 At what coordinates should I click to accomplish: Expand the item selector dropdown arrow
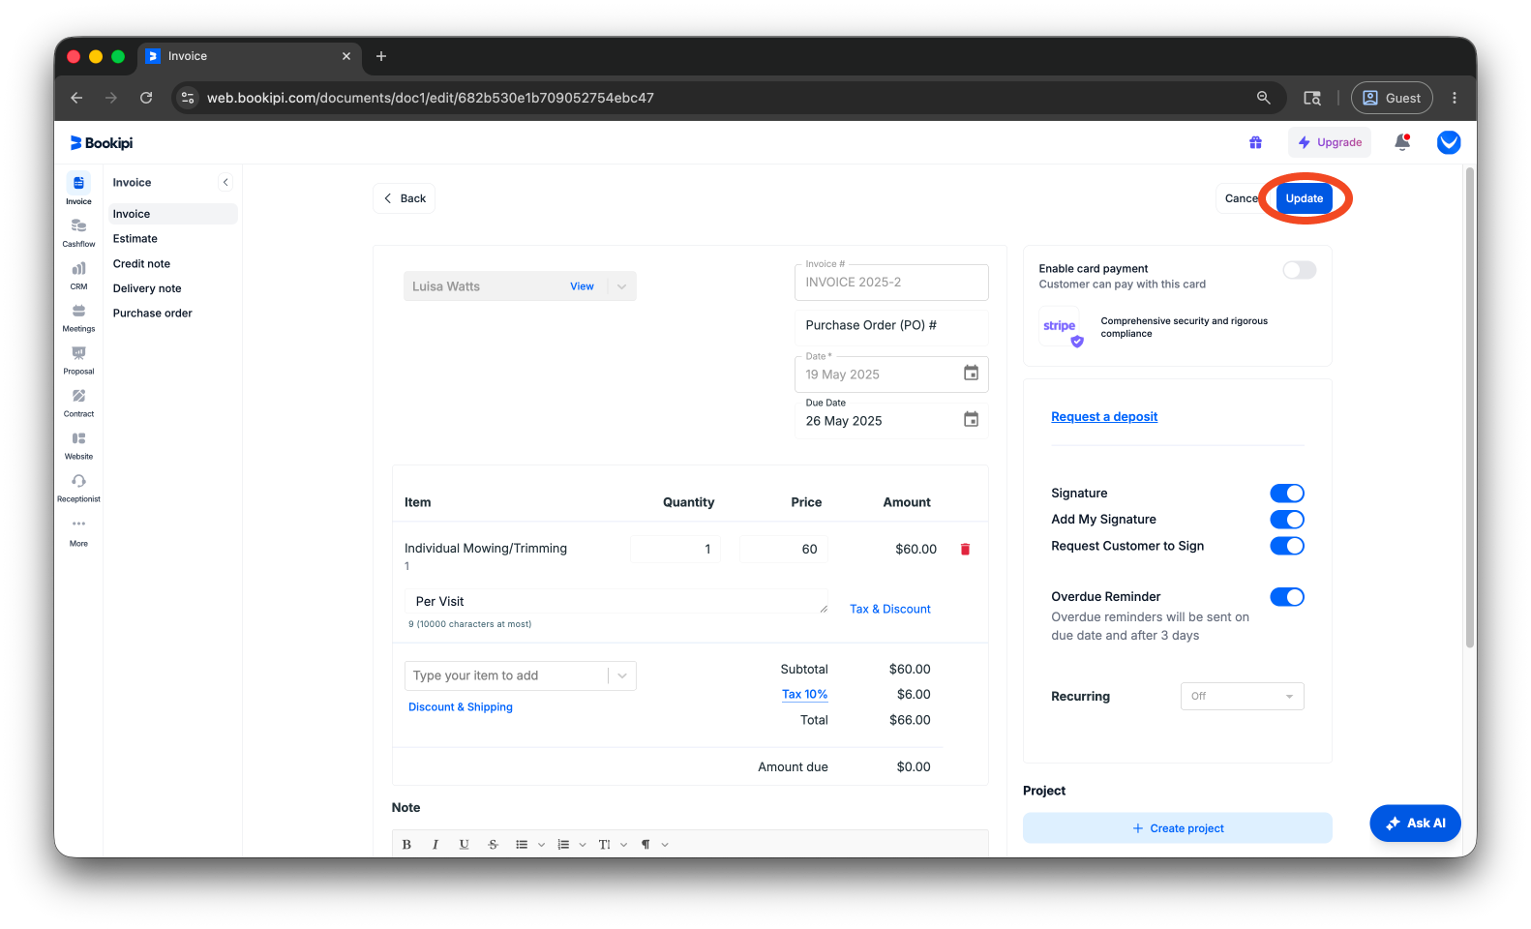(x=622, y=675)
